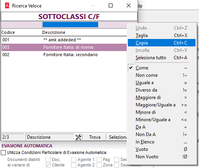Image resolution: width=199 pixels, height=168 pixels.
Task: Toggle the Doc. checkbox
Action: tap(48, 159)
